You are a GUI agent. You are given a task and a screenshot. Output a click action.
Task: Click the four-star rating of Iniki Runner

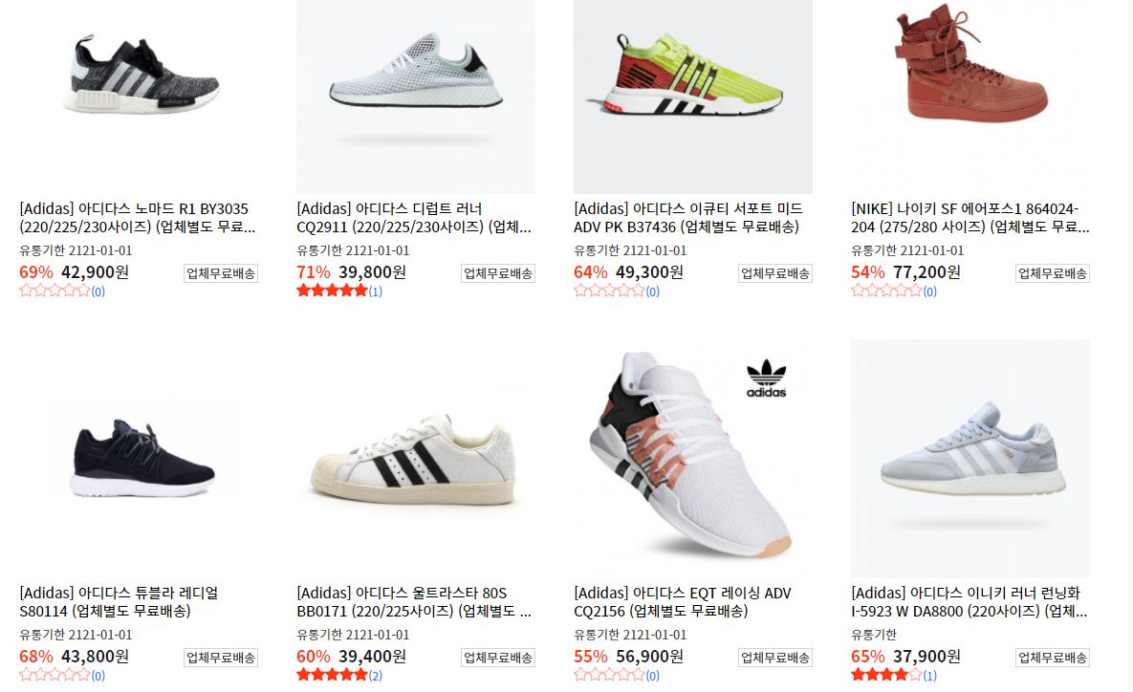(886, 676)
